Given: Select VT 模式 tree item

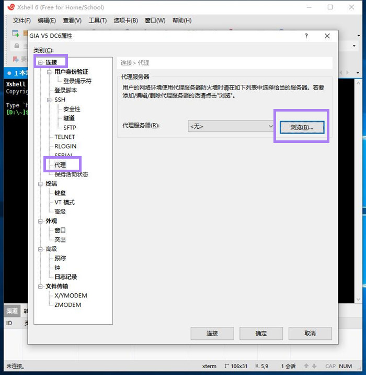Looking at the screenshot, I should click(64, 202).
